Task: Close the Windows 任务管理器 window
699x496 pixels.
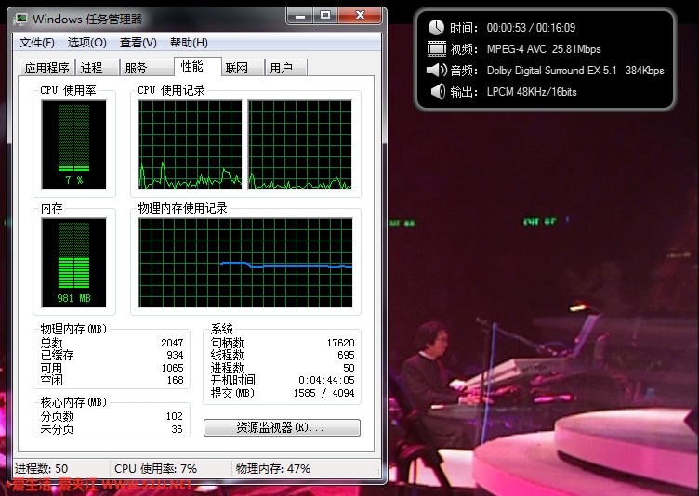Action: [361, 16]
